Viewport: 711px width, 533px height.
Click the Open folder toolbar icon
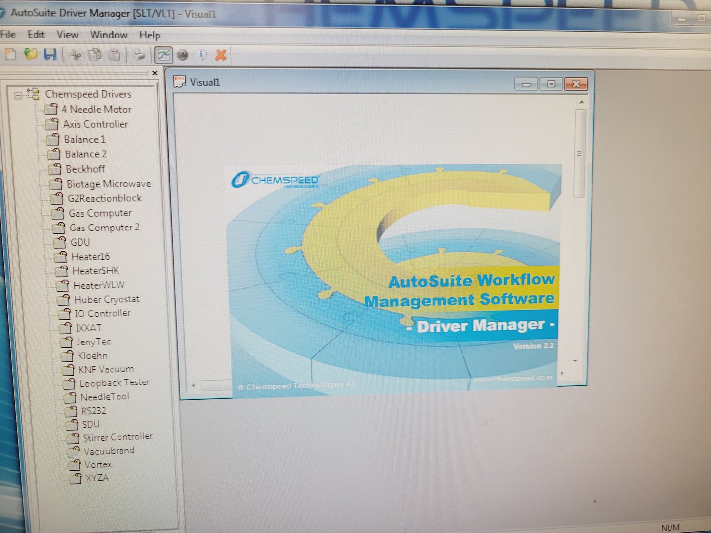pos(31,54)
